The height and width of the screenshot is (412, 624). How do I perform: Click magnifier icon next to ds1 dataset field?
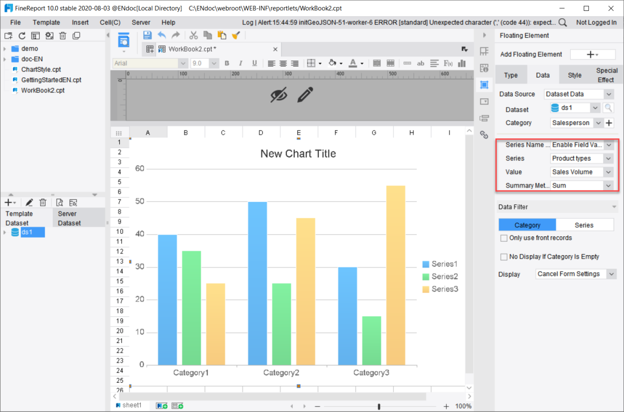point(608,108)
